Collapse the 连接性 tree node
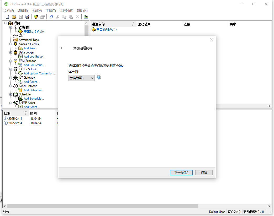The height and width of the screenshot is (216, 274). click(11, 27)
